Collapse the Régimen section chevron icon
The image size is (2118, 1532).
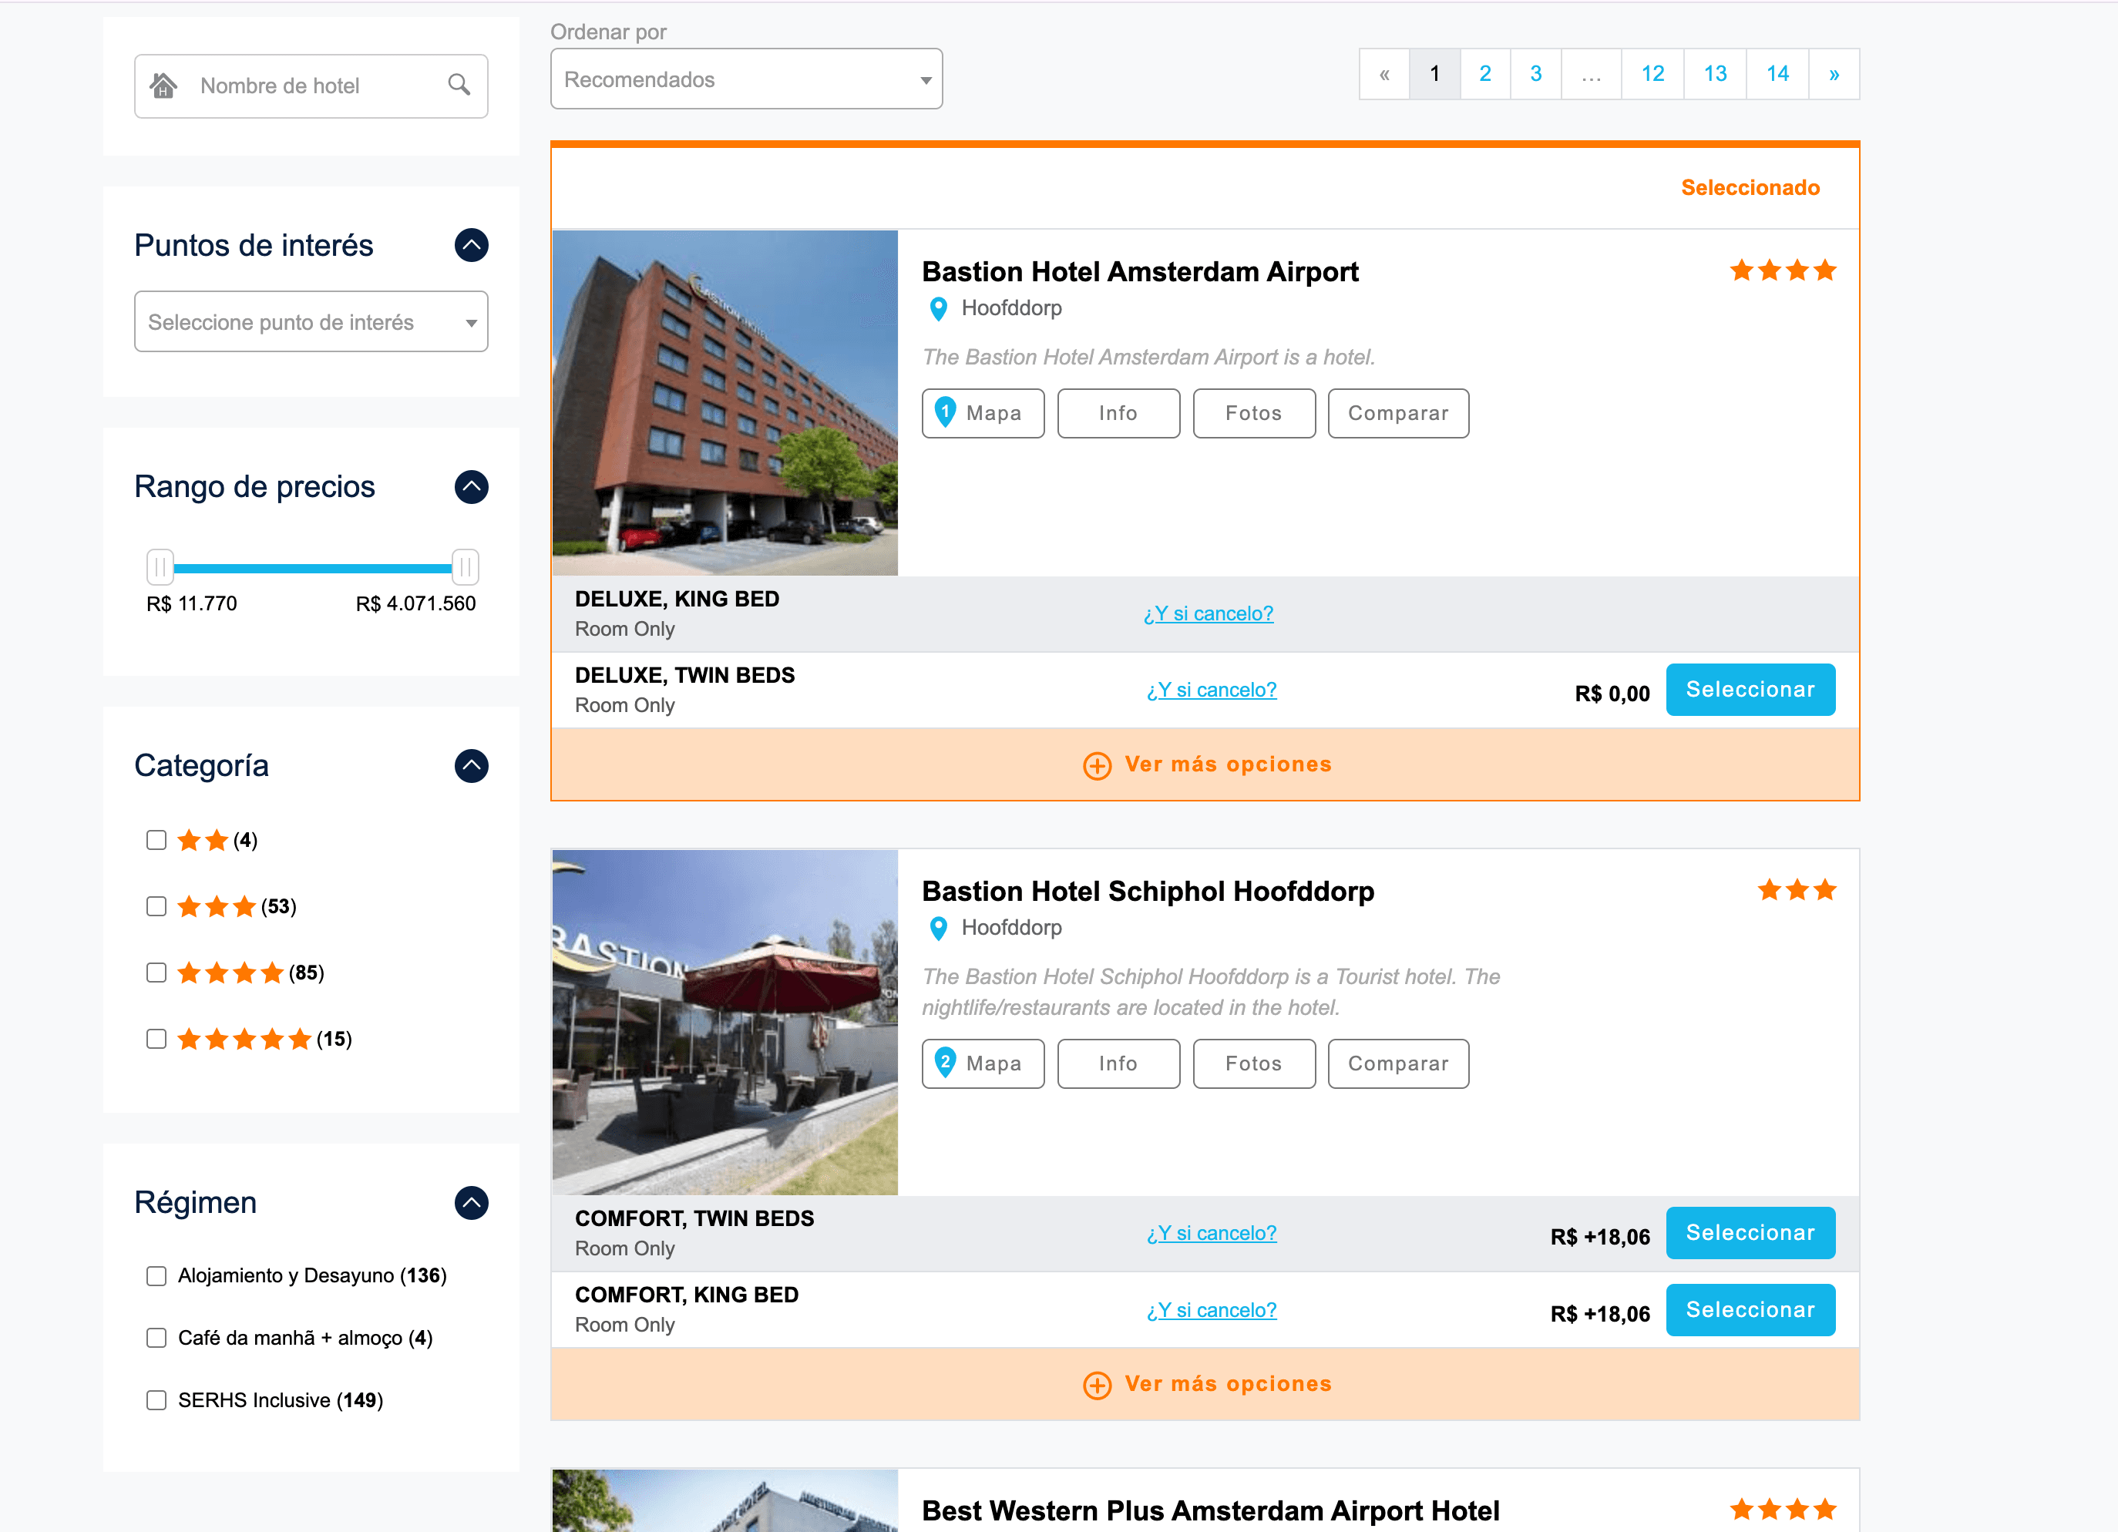tap(471, 1202)
